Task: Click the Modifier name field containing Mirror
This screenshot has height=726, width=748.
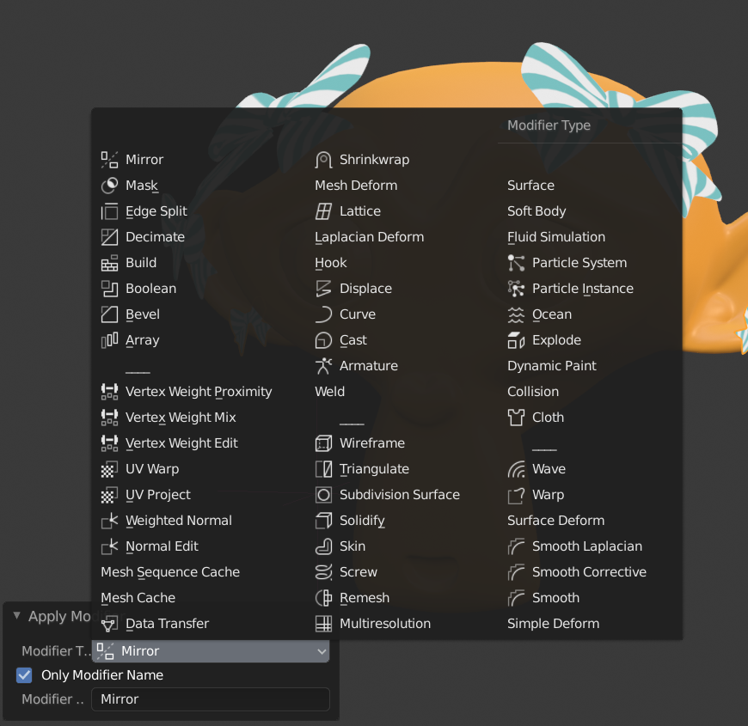Action: (x=211, y=699)
